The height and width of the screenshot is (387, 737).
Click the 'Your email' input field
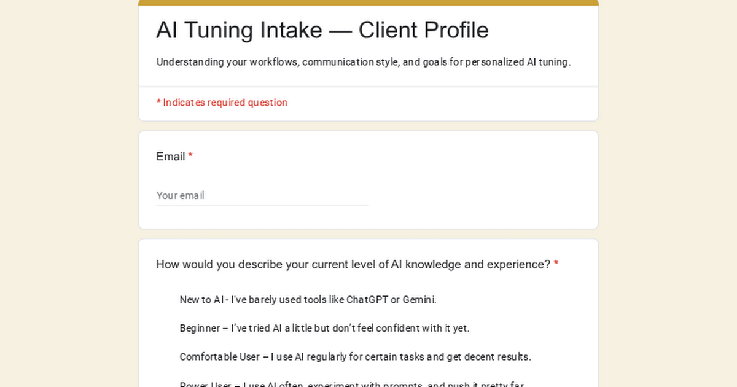pos(262,195)
